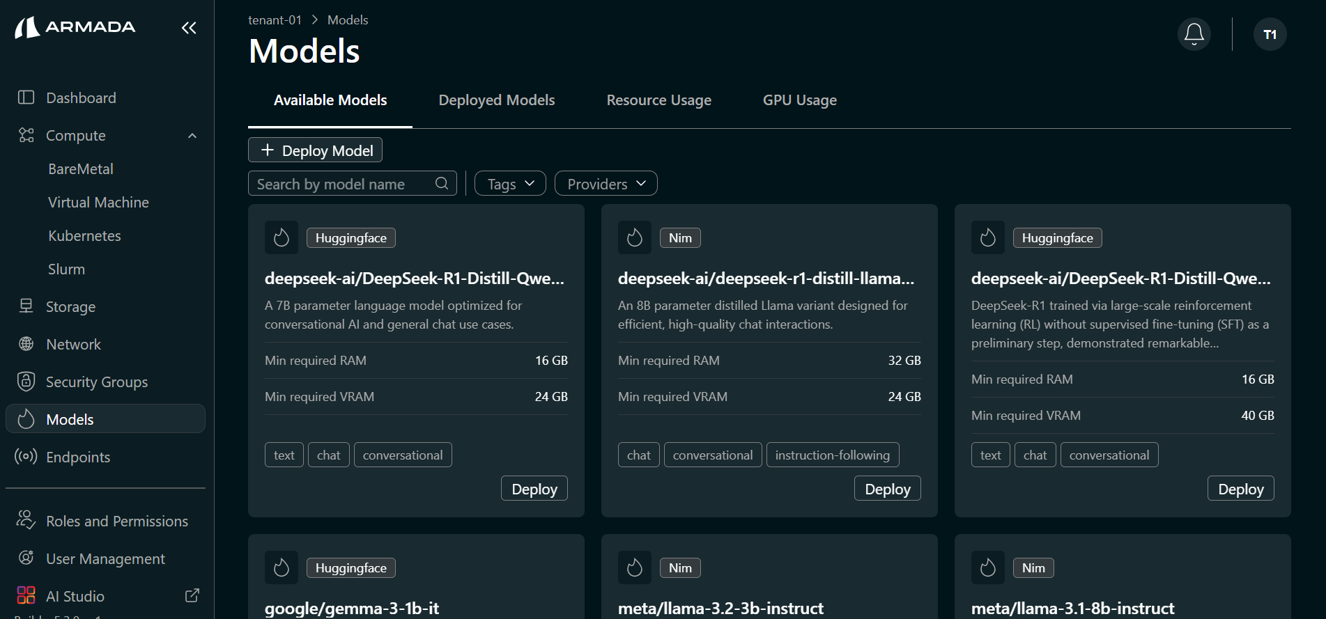Screen dimensions: 1326x619
Task: Click the 40 GB VRAM value
Action: [x=1258, y=416]
